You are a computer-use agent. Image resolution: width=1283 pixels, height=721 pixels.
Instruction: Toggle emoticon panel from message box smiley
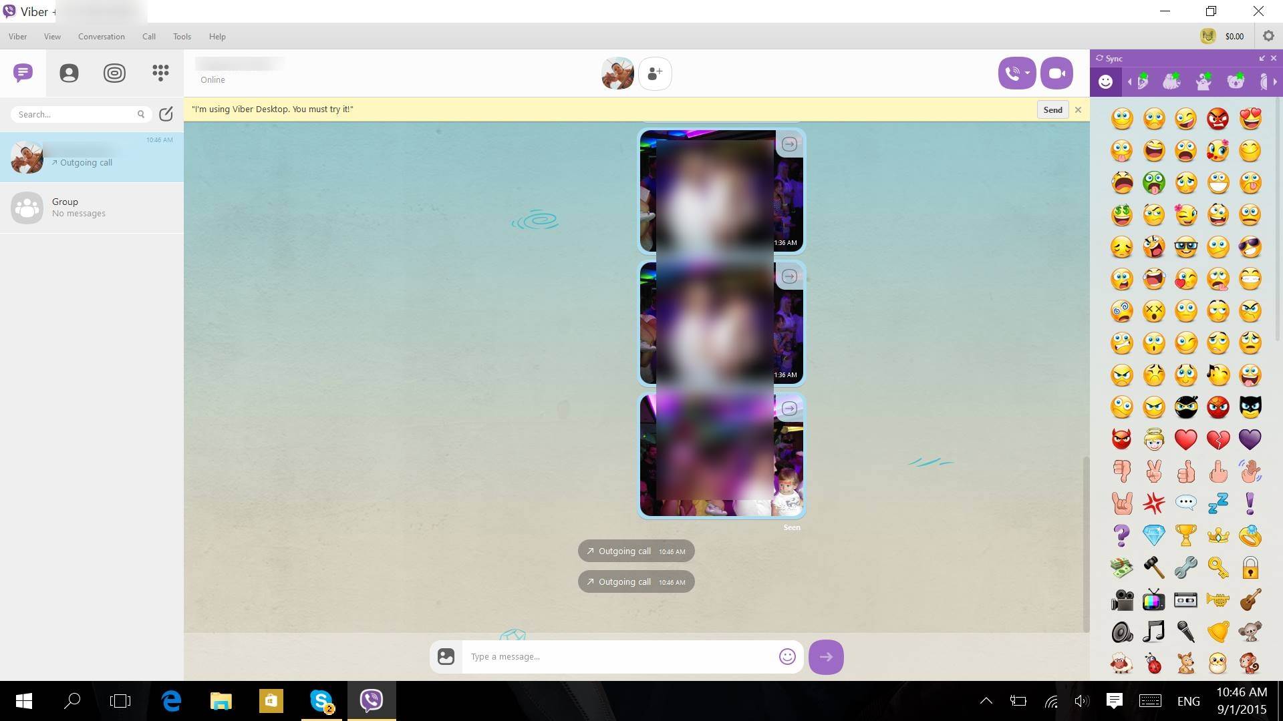point(787,657)
